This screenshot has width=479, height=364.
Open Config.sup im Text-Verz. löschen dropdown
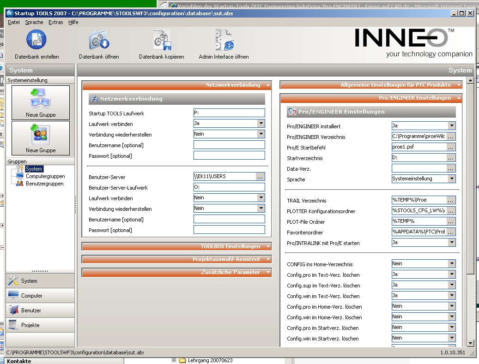[x=451, y=285]
